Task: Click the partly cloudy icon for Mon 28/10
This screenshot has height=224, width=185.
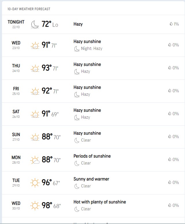Action: (x=35, y=160)
